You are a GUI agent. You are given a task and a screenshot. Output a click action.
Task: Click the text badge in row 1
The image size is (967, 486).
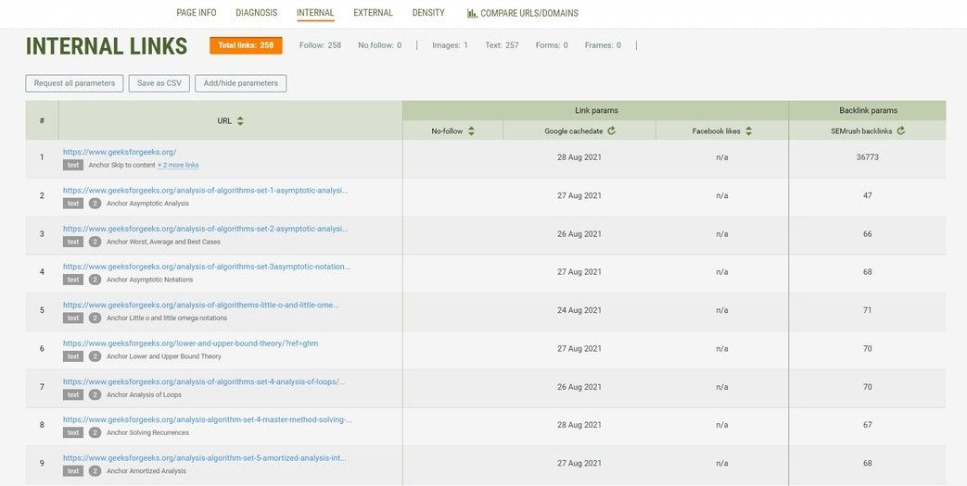(73, 165)
